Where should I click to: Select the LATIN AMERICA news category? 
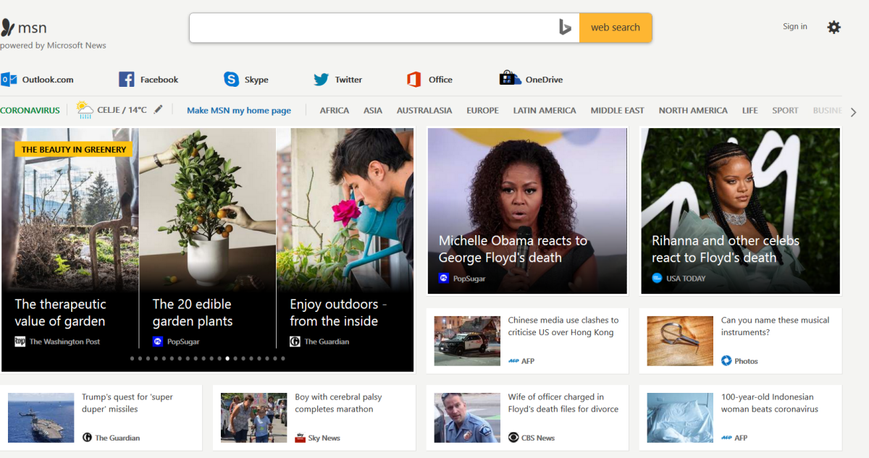(x=545, y=111)
